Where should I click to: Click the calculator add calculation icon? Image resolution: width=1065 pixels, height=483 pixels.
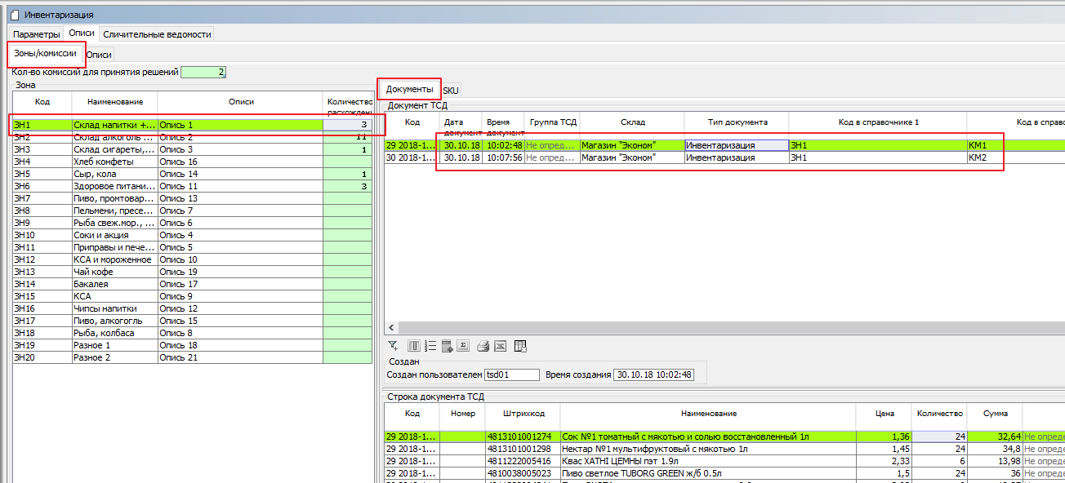click(x=447, y=346)
